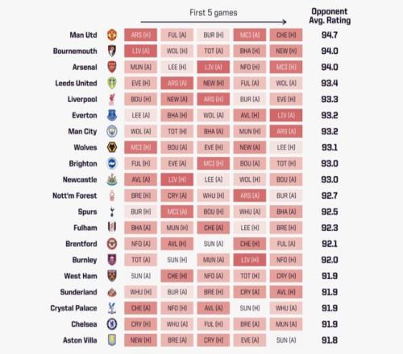
Task: Click the Bournemouth club crest
Action: click(112, 51)
